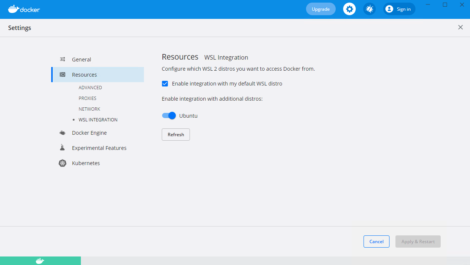Click the General sliders icon

point(62,59)
